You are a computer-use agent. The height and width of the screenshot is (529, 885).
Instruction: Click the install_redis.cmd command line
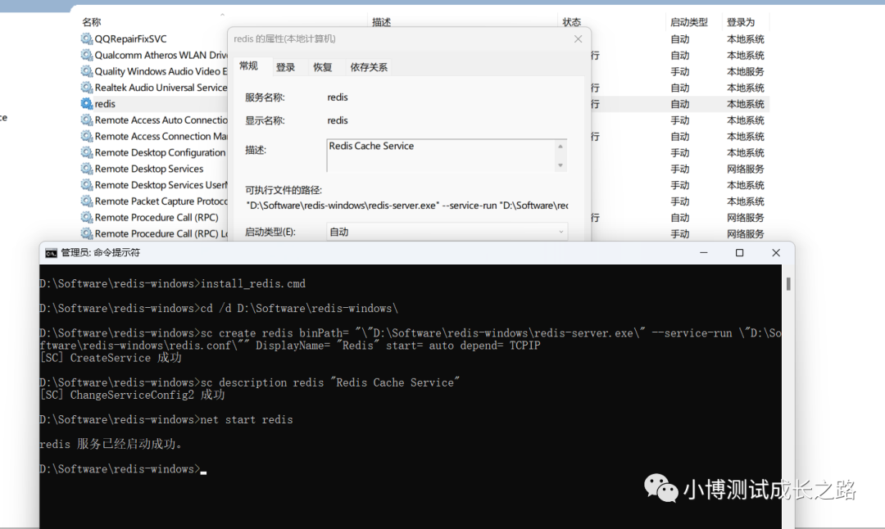click(173, 283)
